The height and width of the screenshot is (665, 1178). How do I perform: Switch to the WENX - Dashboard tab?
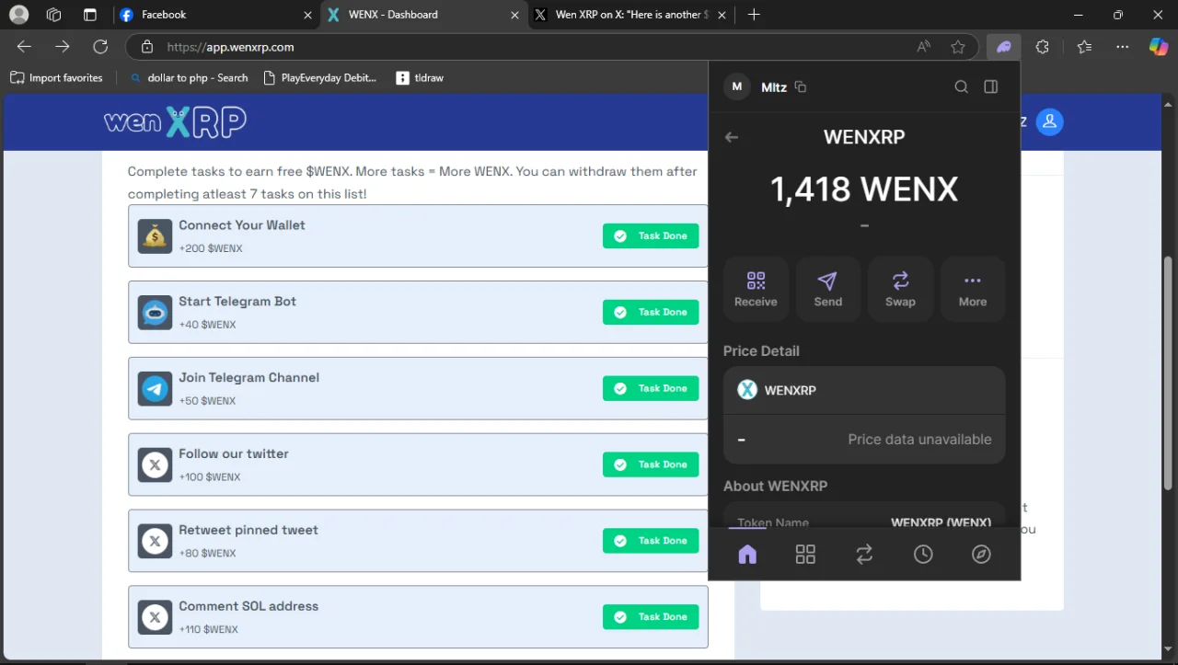[422, 15]
